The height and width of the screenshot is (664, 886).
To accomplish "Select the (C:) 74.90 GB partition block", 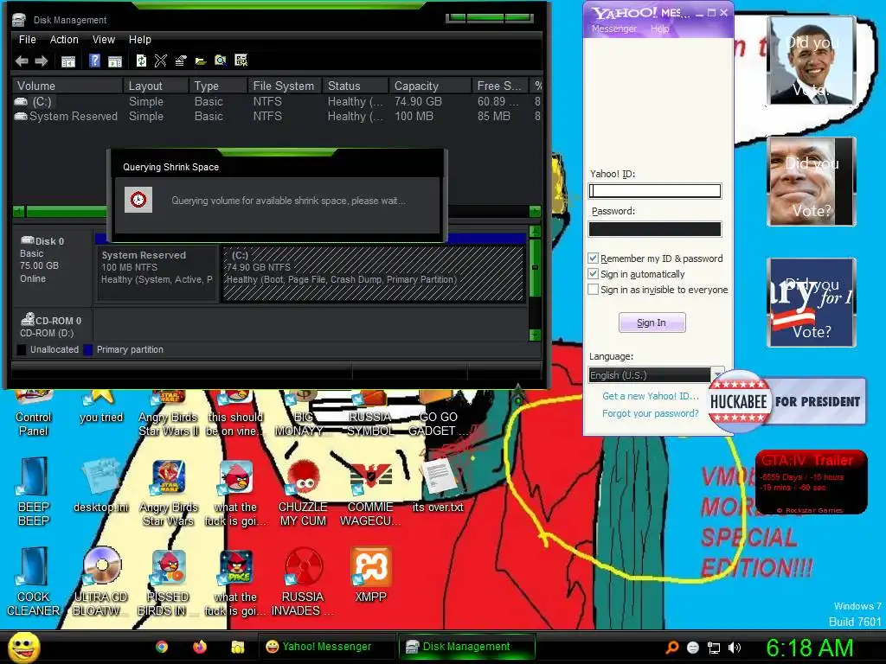I will (x=374, y=273).
